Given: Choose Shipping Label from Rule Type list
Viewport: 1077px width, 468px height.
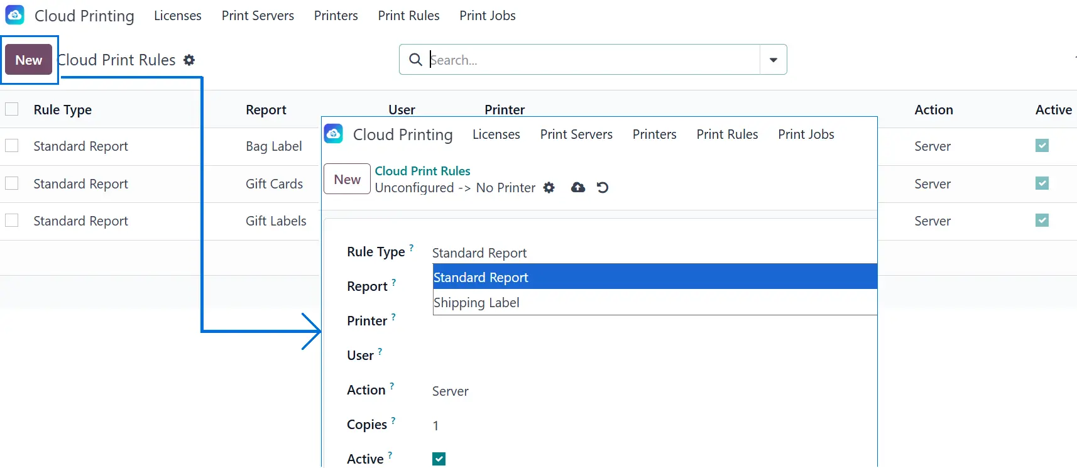Looking at the screenshot, I should [476, 303].
